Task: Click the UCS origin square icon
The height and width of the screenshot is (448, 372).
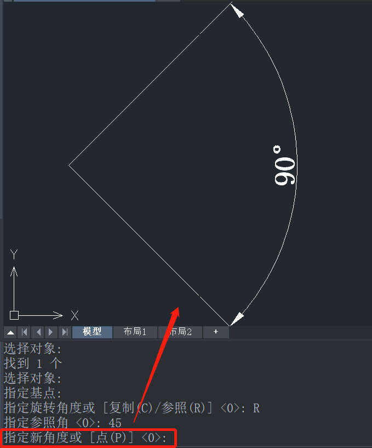Action: click(x=14, y=315)
